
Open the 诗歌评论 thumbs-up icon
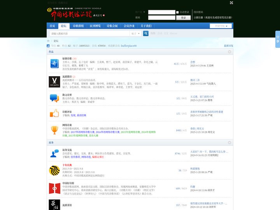pyautogui.click(x=54, y=113)
